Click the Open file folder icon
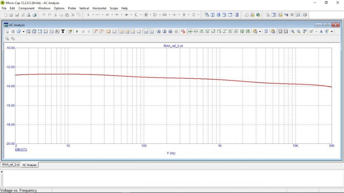 (11, 15)
